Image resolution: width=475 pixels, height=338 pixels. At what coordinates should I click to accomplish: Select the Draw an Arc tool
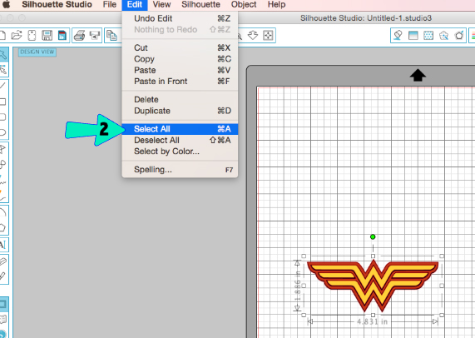coord(3,212)
